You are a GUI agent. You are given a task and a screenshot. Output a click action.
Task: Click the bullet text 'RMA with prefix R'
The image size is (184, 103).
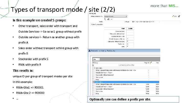coord(30,65)
